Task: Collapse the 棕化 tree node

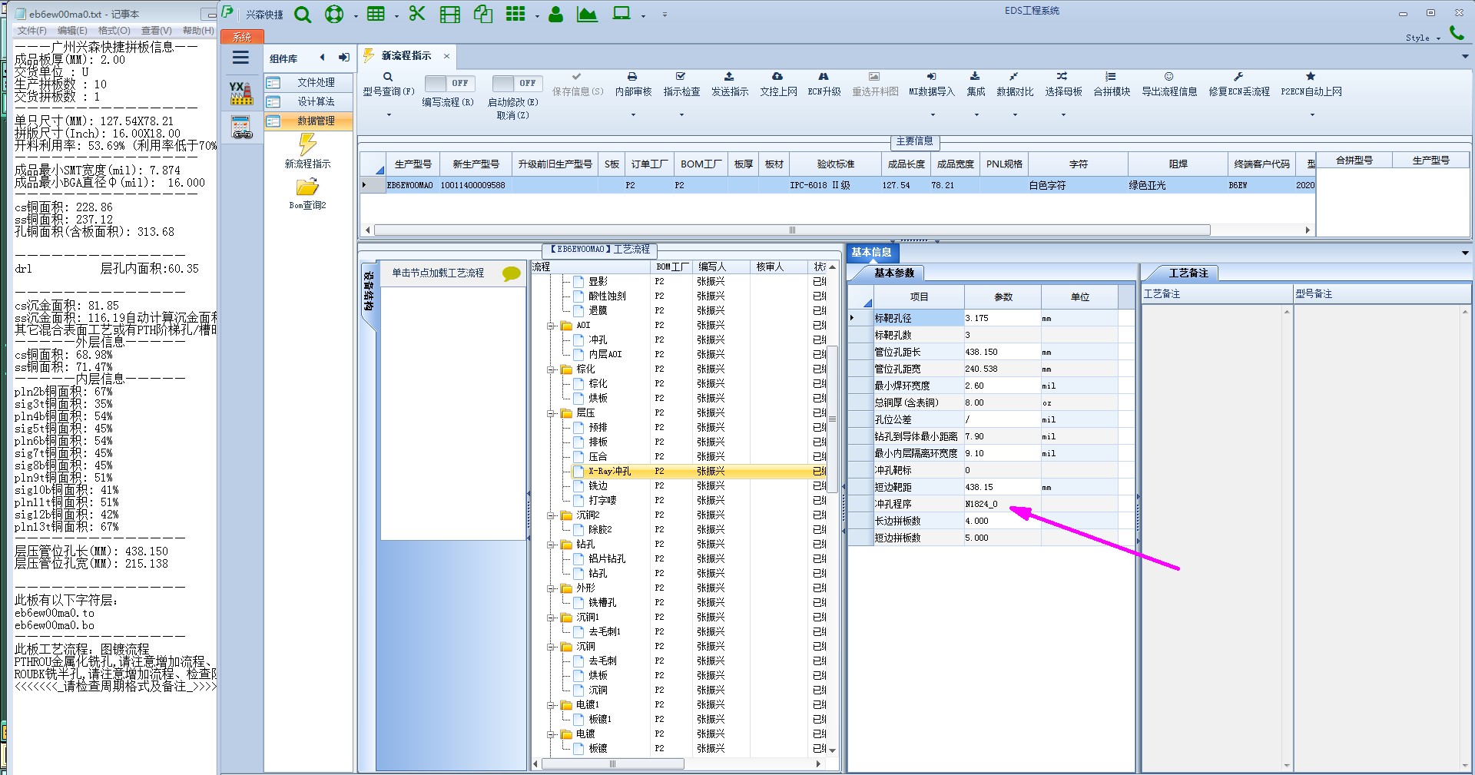Action: point(551,369)
